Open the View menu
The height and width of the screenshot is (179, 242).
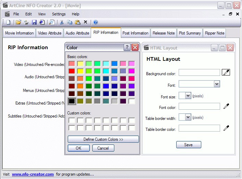tap(42, 14)
